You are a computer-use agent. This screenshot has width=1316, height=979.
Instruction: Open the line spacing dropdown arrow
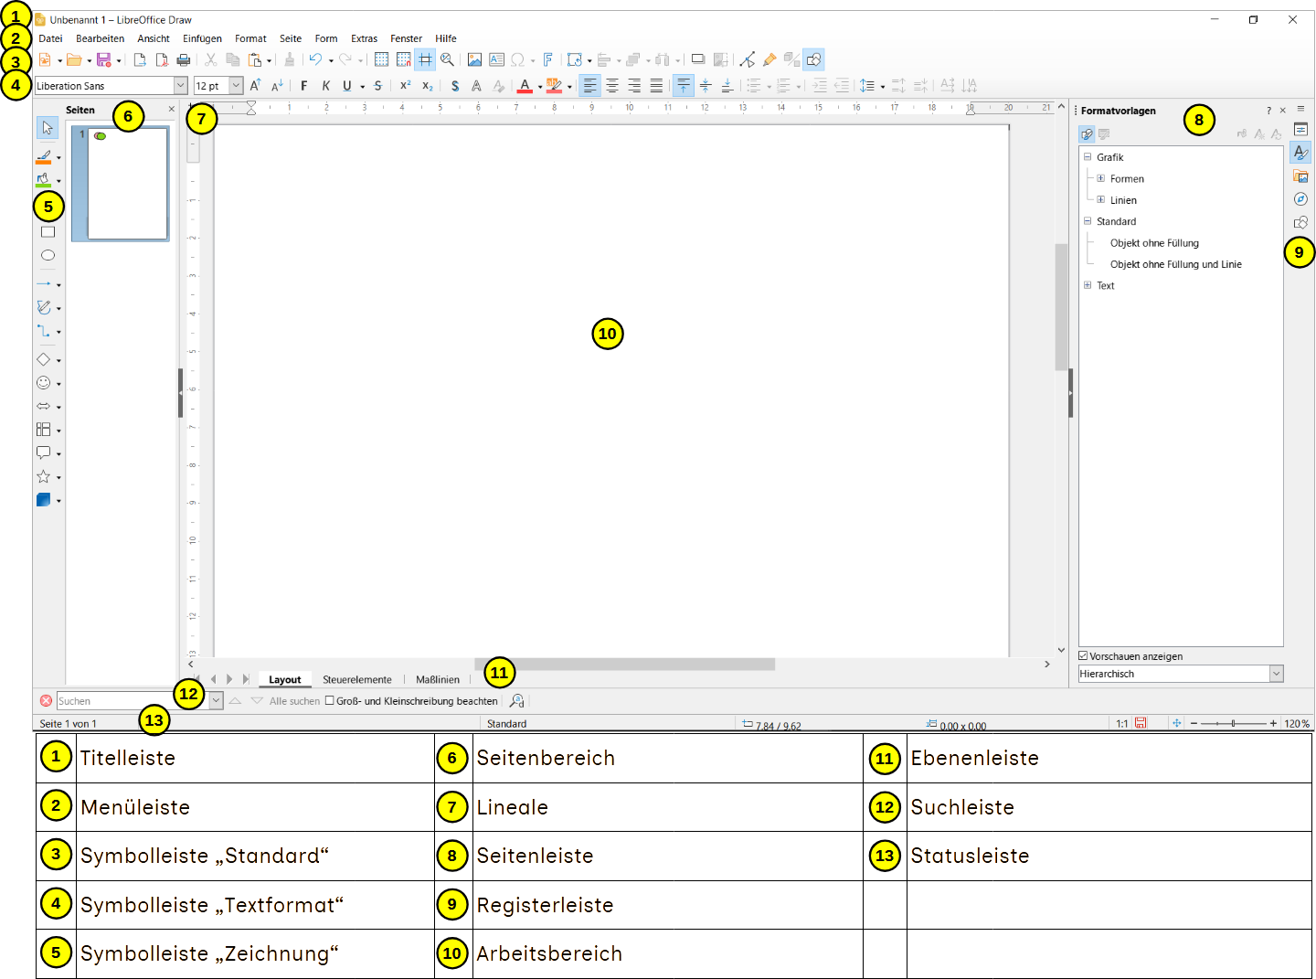pyautogui.click(x=883, y=87)
